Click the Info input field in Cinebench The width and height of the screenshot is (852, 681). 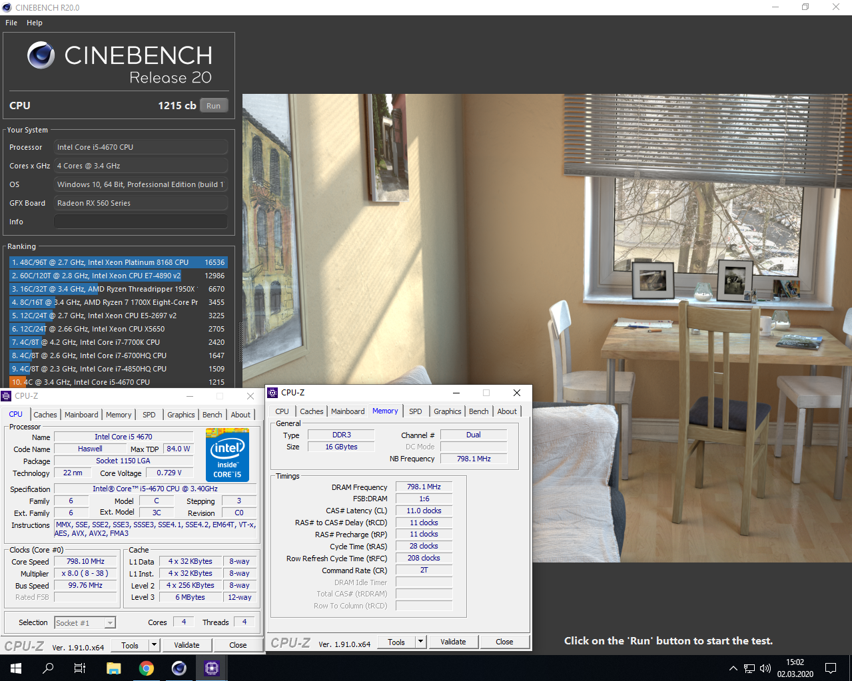[141, 222]
